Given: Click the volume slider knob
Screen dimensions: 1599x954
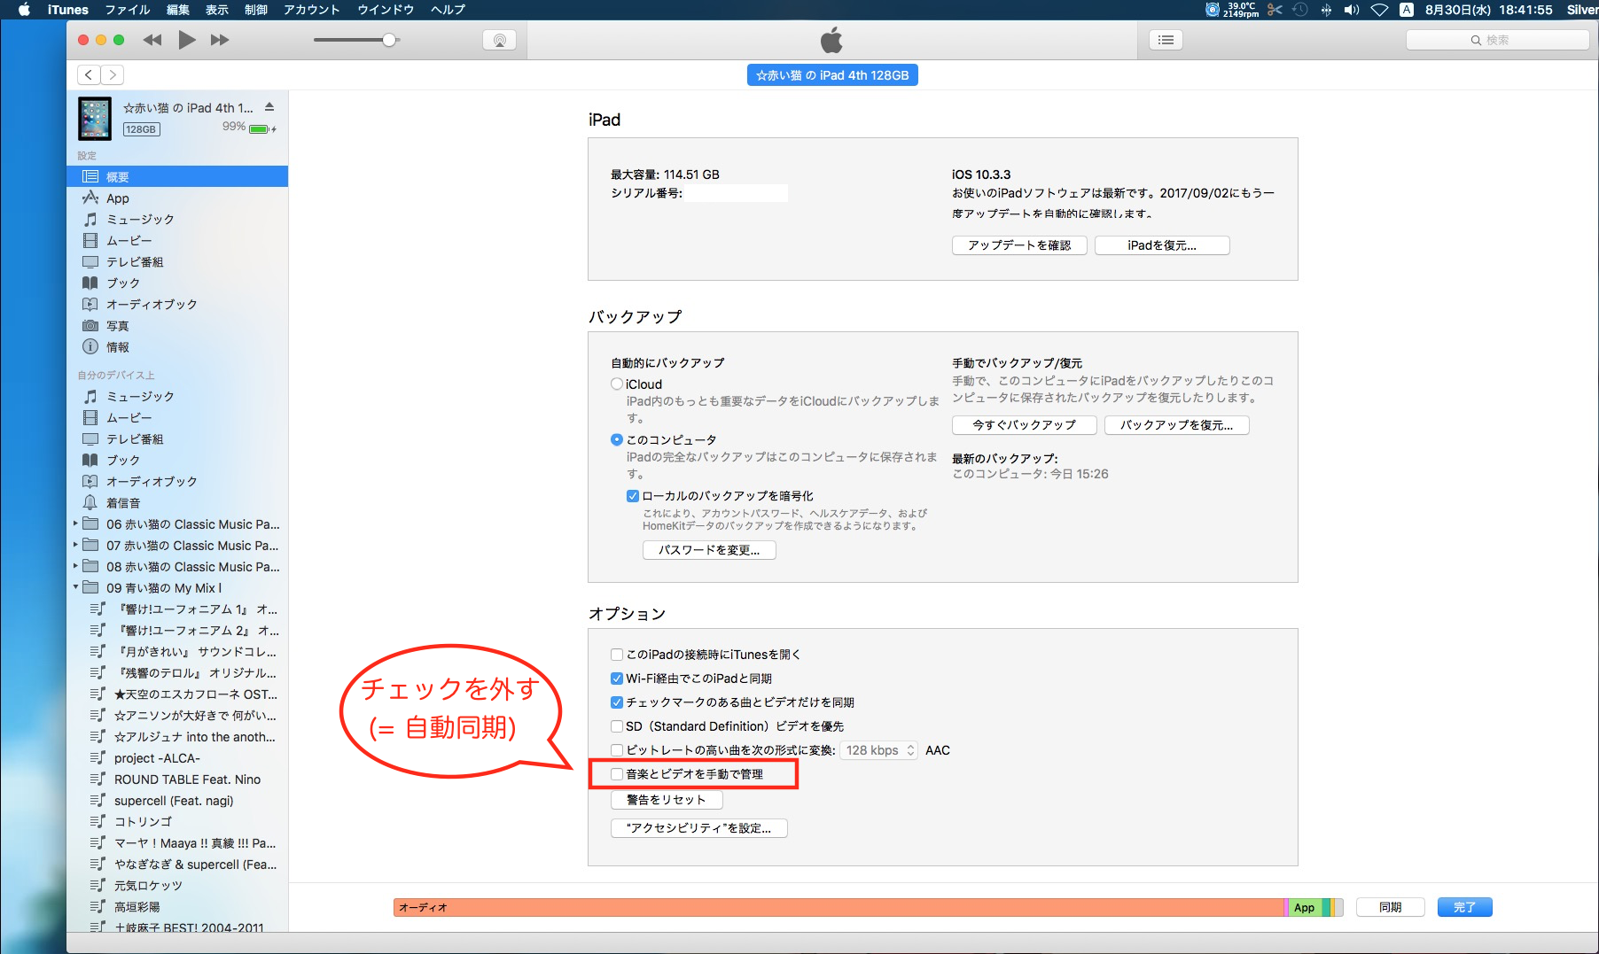Looking at the screenshot, I should coord(389,40).
